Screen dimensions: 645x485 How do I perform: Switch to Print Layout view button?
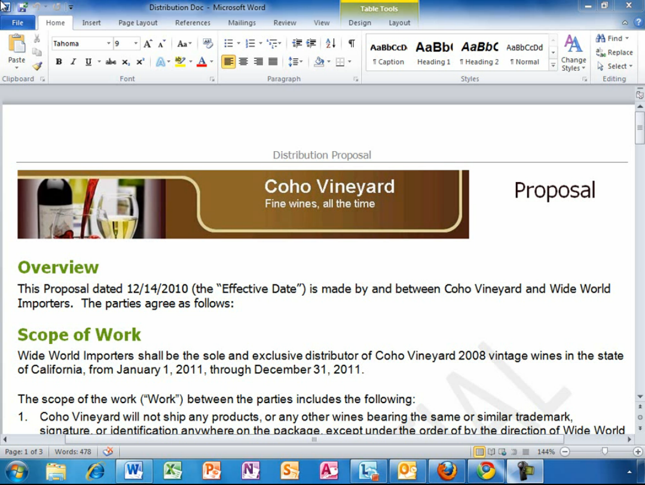[479, 452]
